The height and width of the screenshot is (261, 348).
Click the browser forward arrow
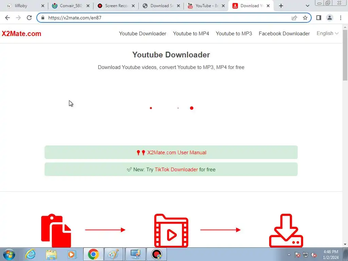click(x=18, y=18)
